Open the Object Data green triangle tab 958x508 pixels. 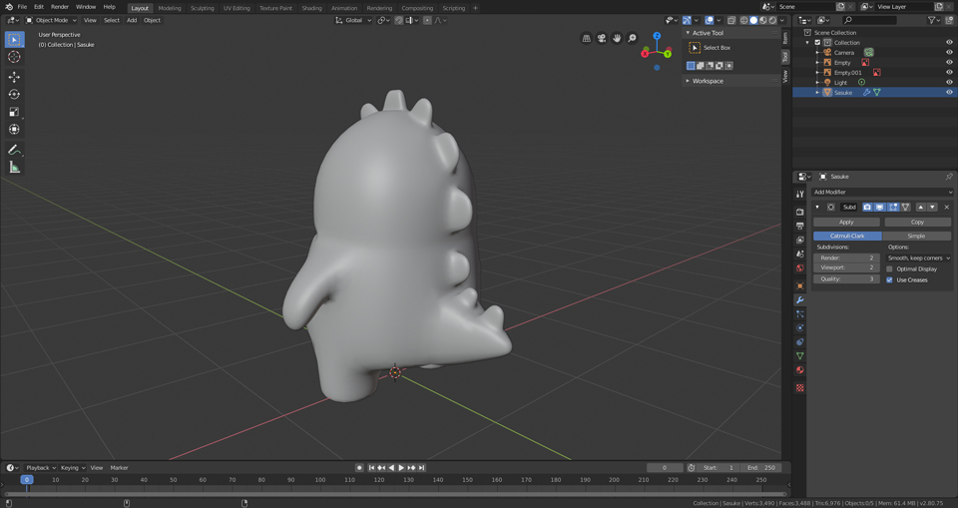tap(799, 355)
